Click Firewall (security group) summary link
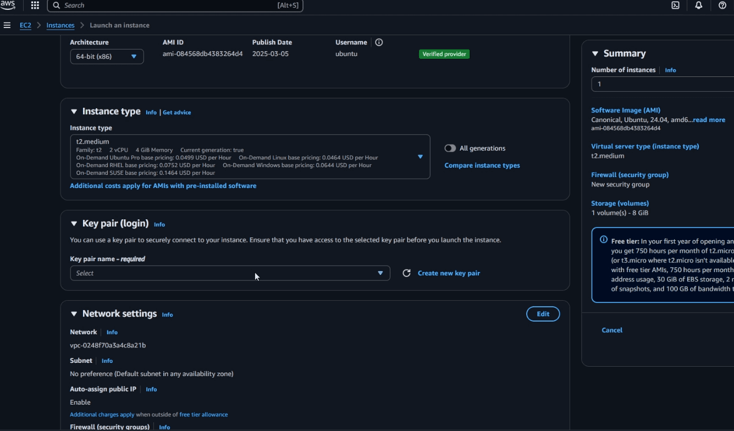This screenshot has width=734, height=431. 630,175
